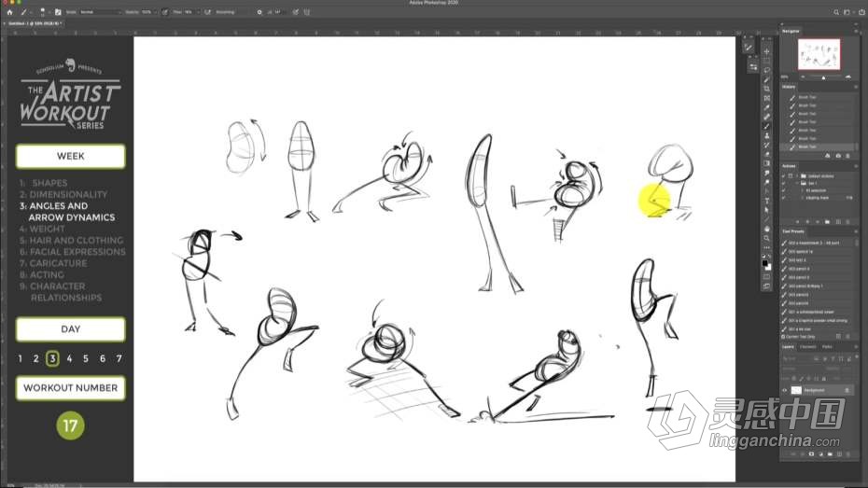
Task: Delete layer trash icon in Layers panel
Action: click(848, 454)
